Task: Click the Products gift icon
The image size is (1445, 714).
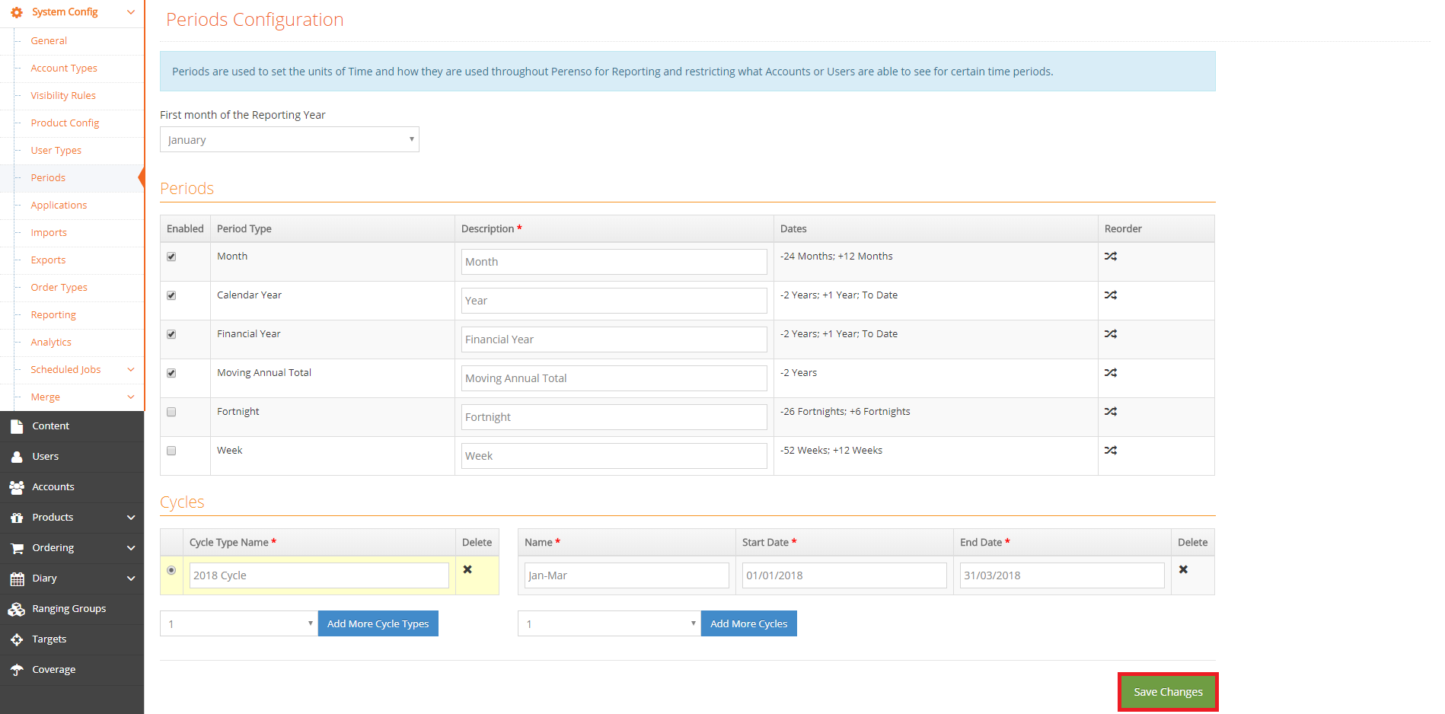Action: point(17,518)
